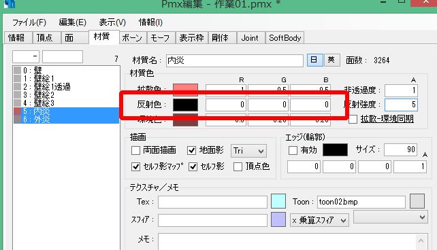Switch to the 剛体 tab
This screenshot has width=437, height=250.
click(223, 38)
